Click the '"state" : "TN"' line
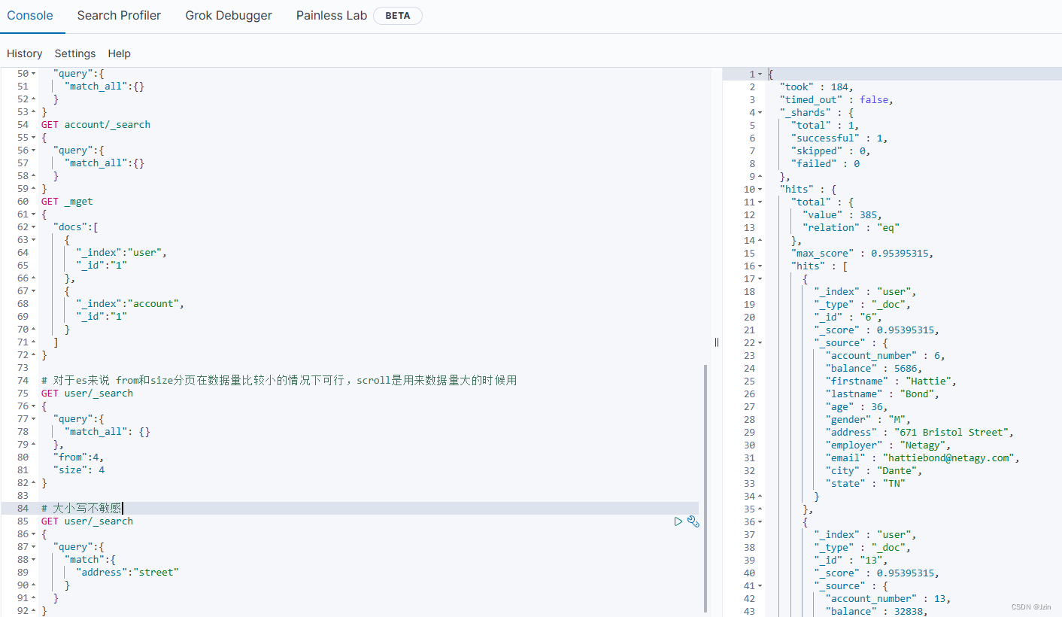Screen dimensions: 1062x617 [x=866, y=484]
